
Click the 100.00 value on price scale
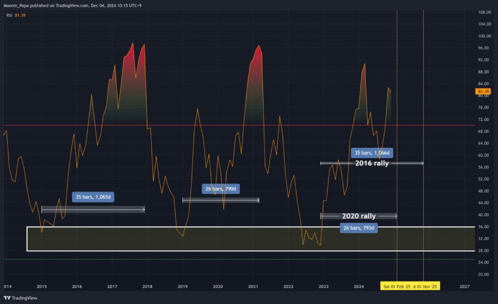point(485,36)
